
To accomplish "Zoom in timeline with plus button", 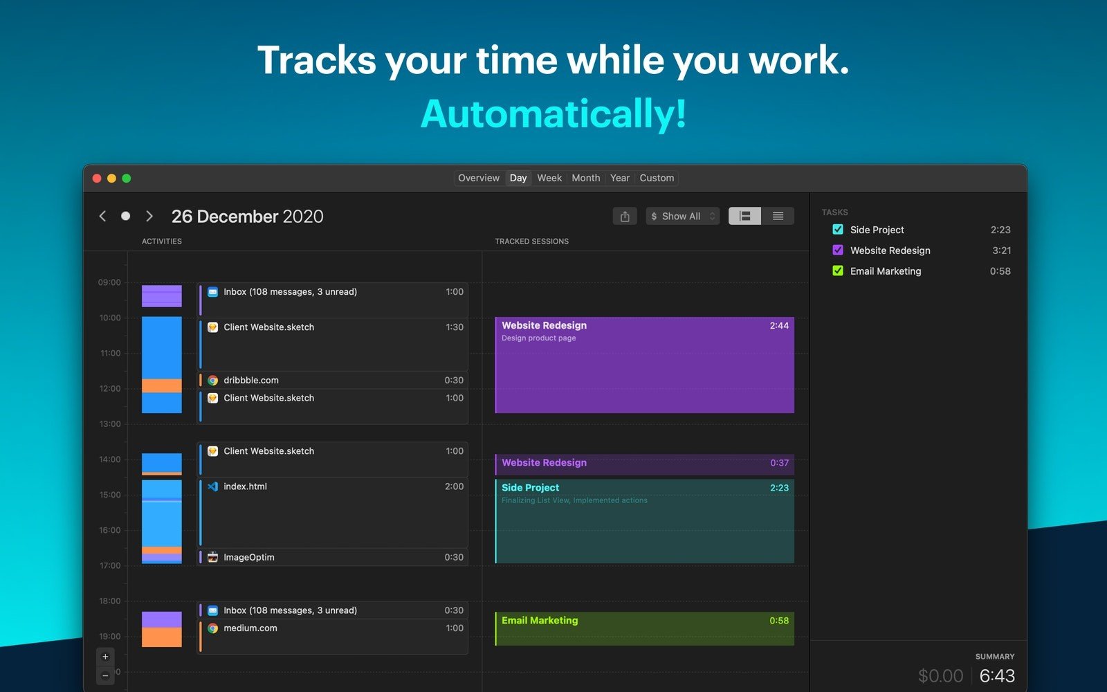I will 105,657.
